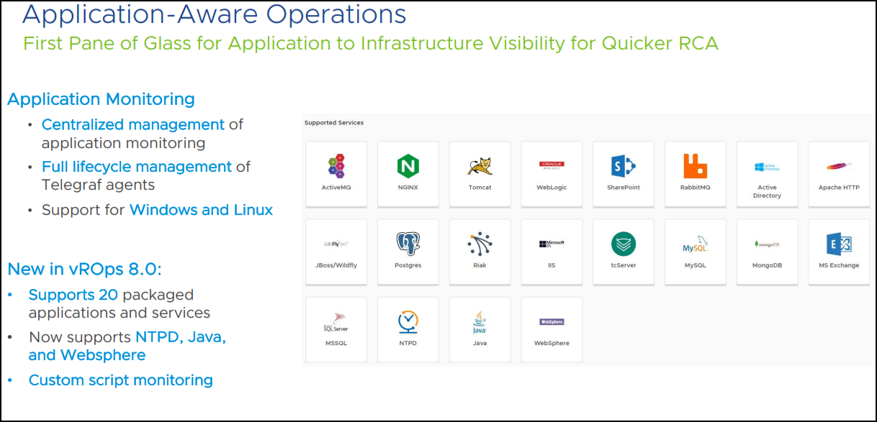Select the 'New in vROps 8.0:' heading
This screenshot has height=422, width=877.
(84, 270)
